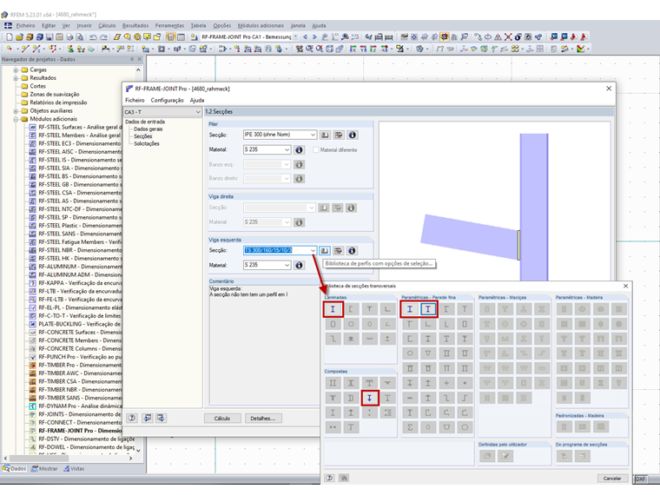Open Módulos adicionais menu

(261, 26)
